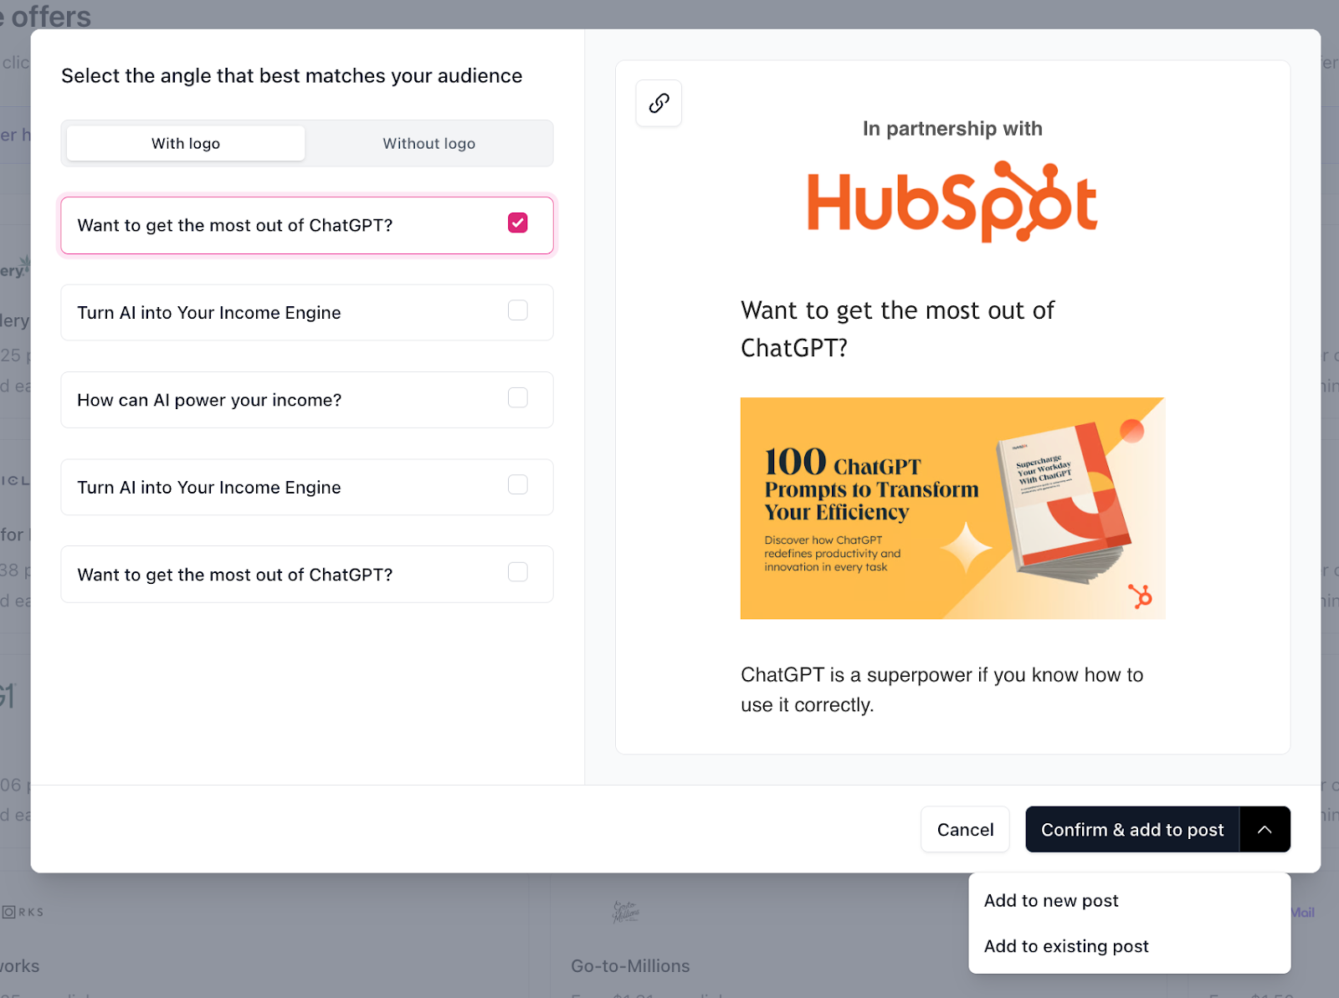This screenshot has height=998, width=1339.
Task: Click 'Confirm & add to post' button
Action: tap(1131, 829)
